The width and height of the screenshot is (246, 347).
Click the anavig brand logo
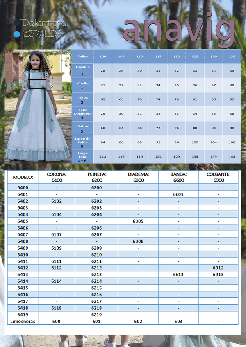(x=179, y=30)
